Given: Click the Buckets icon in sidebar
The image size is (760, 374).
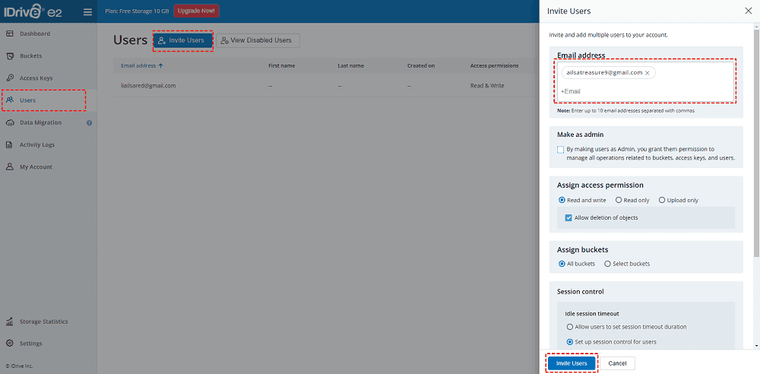Looking at the screenshot, I should tap(10, 55).
